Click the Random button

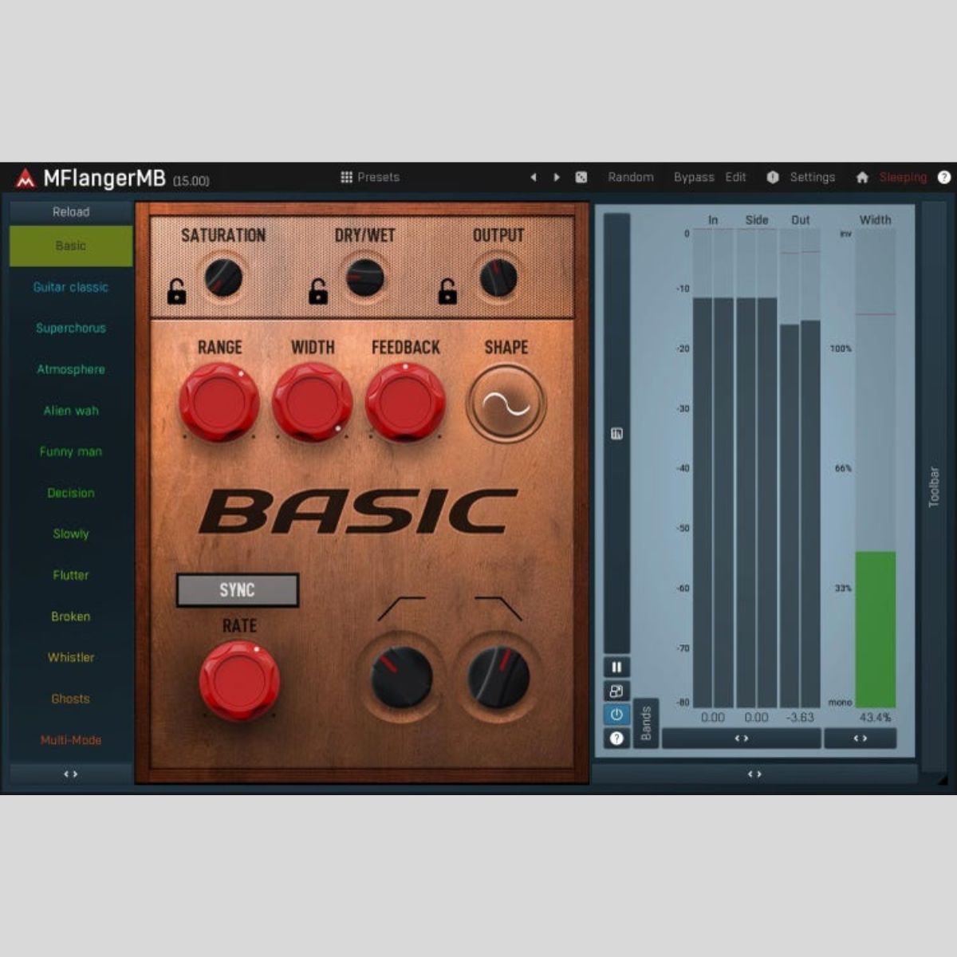631,177
